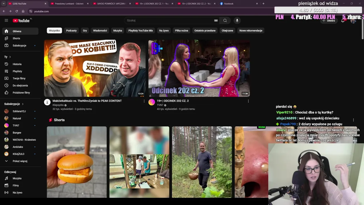
Task: Open the burger sandwich Short thumbnail
Action: 77,162
